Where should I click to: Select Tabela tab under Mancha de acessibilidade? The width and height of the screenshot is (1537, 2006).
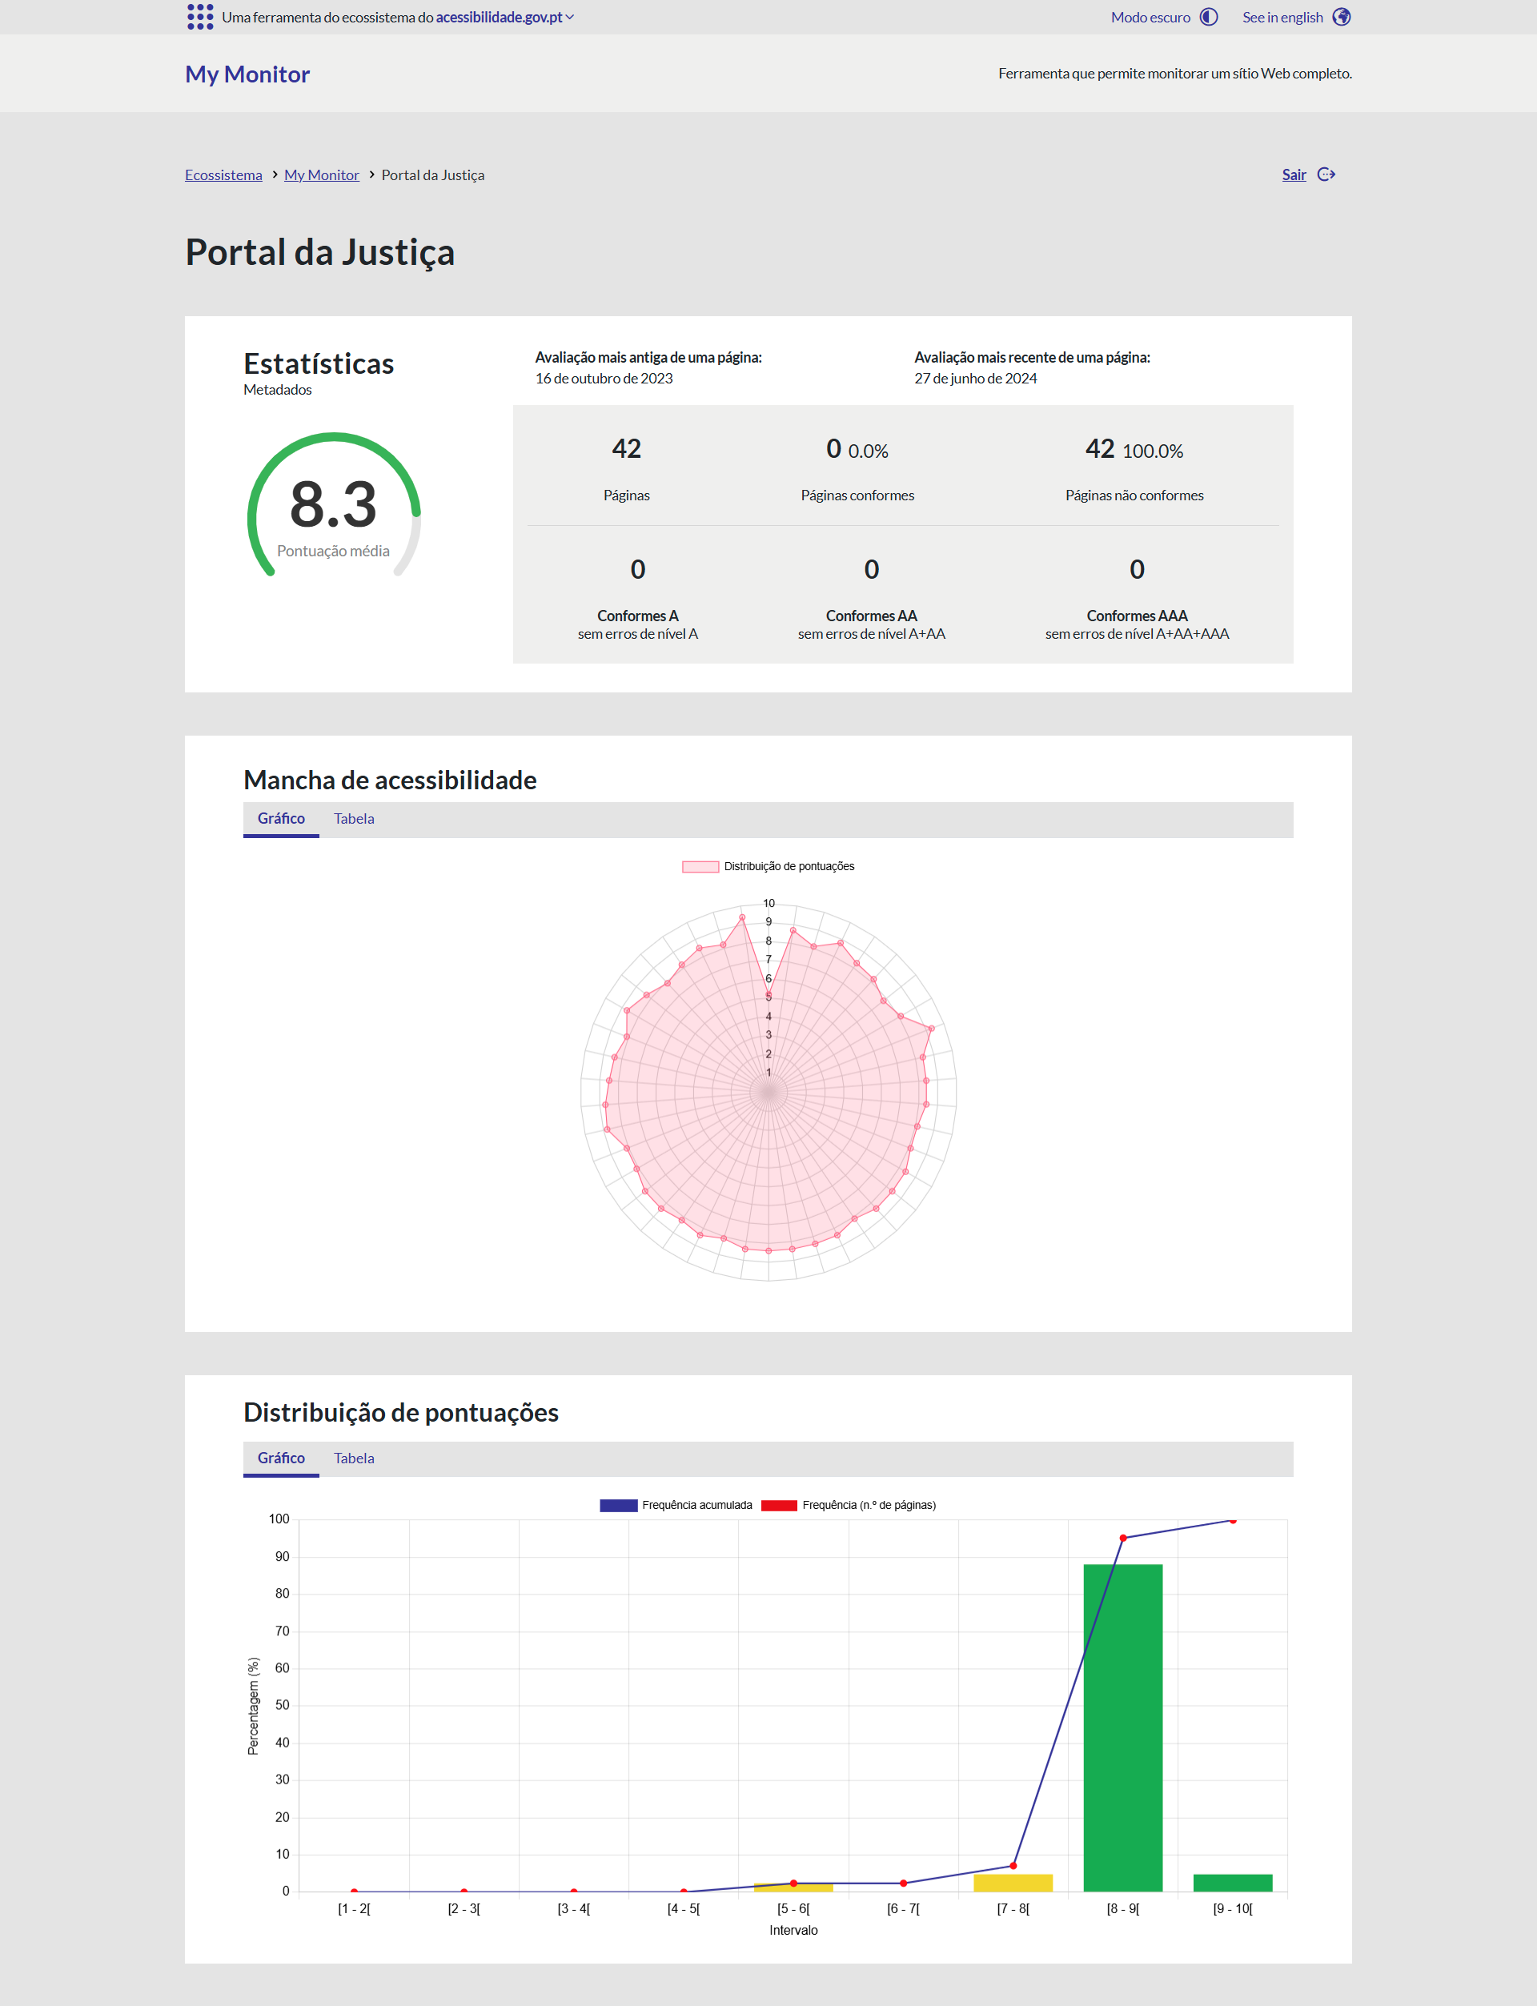(353, 819)
